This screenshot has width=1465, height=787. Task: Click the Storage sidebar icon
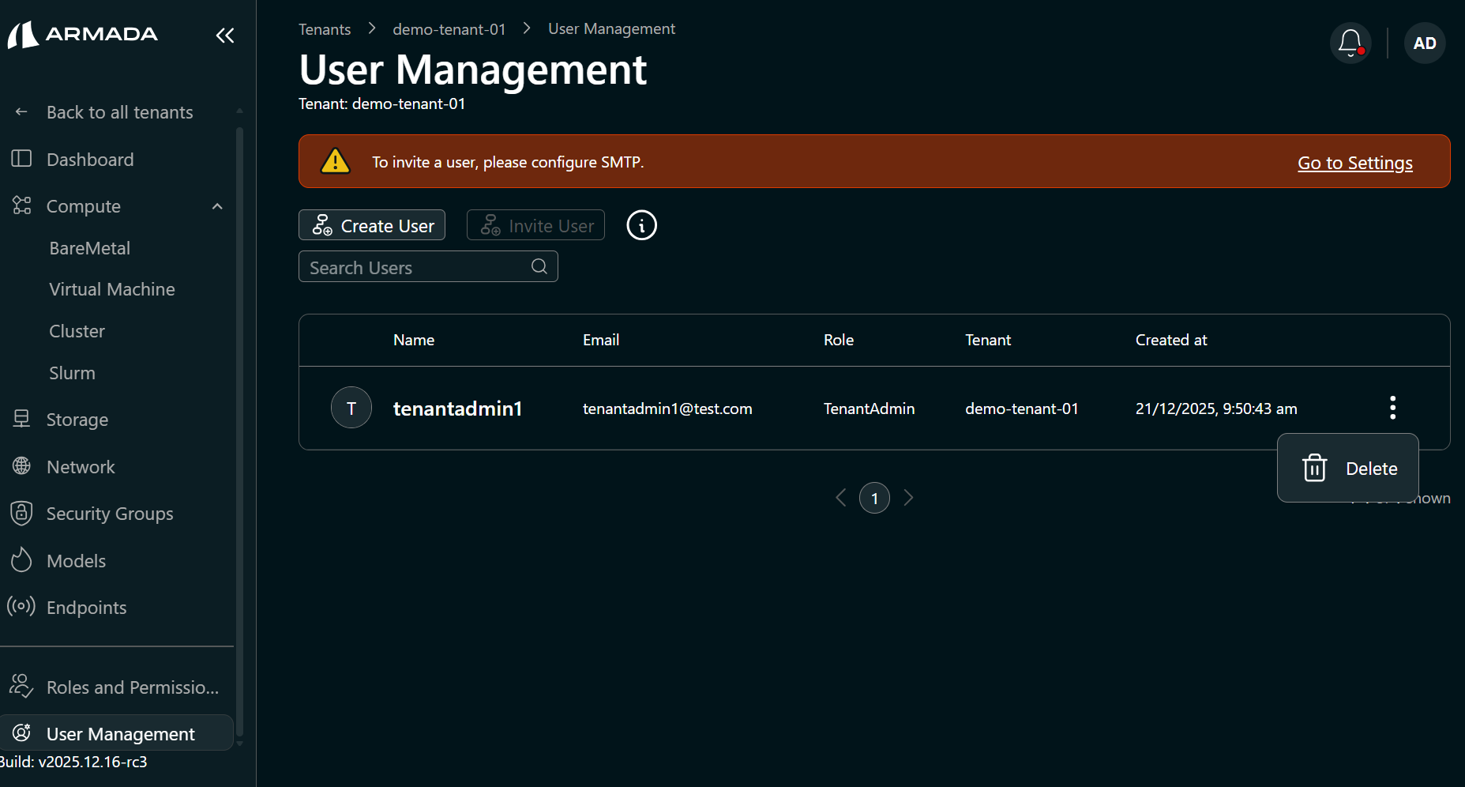click(x=21, y=419)
